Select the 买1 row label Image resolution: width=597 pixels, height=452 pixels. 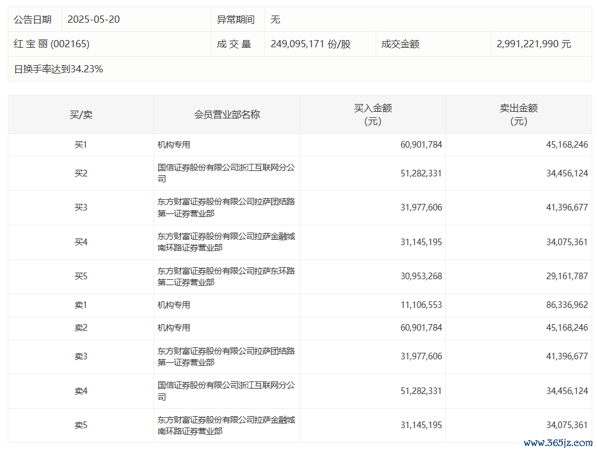coord(81,145)
